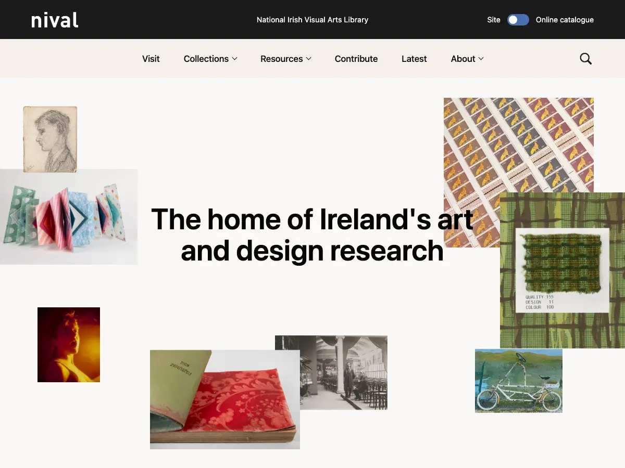Open the red floral pattern book image
The image size is (625, 468).
pos(225,399)
